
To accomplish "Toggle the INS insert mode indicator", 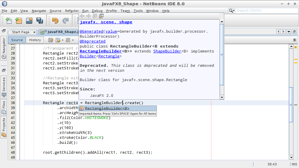I will [294, 164].
